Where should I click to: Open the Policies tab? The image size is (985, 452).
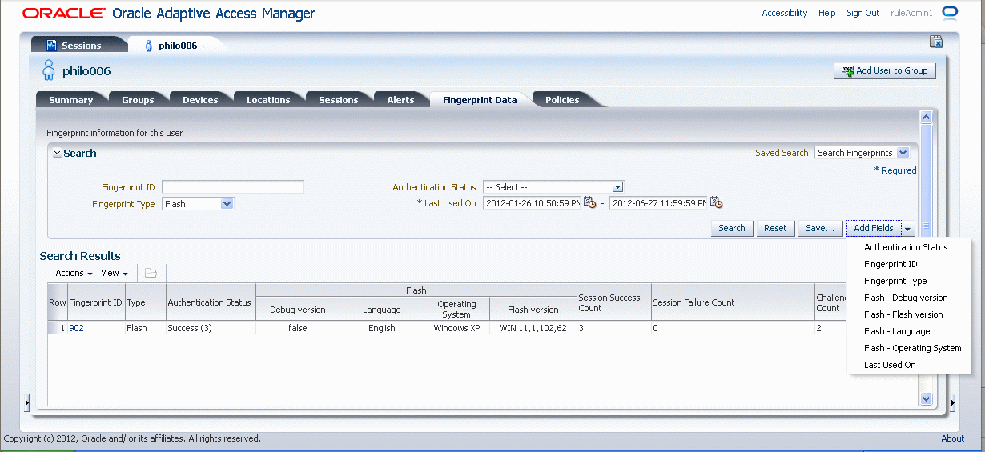pyautogui.click(x=562, y=100)
